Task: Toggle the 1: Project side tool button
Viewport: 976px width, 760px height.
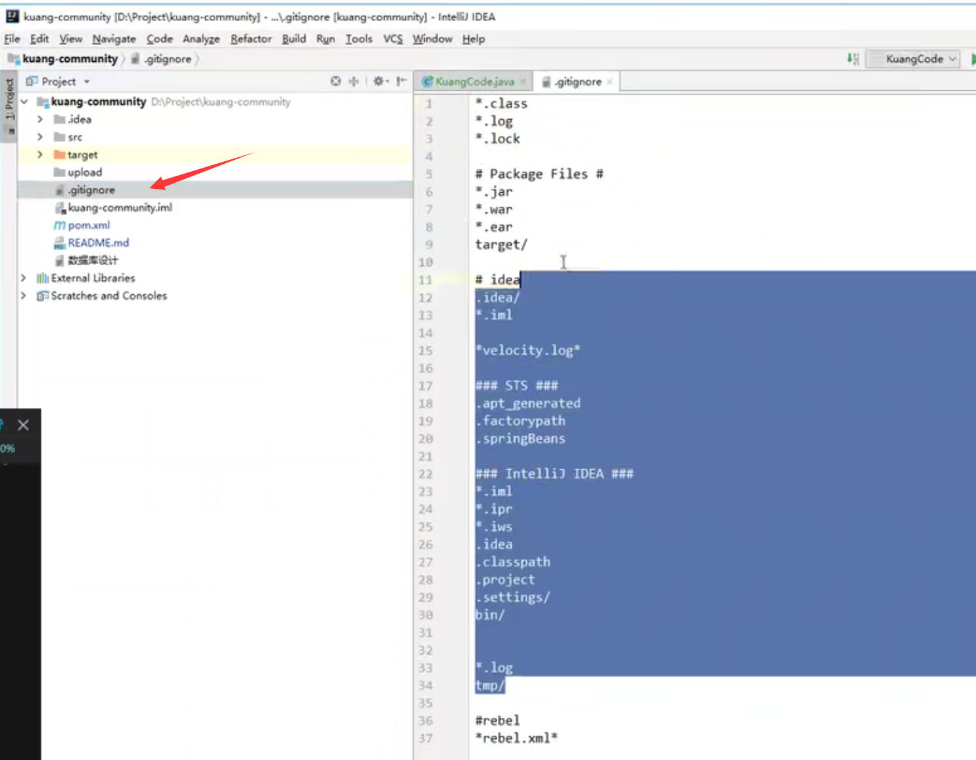Action: 9,105
